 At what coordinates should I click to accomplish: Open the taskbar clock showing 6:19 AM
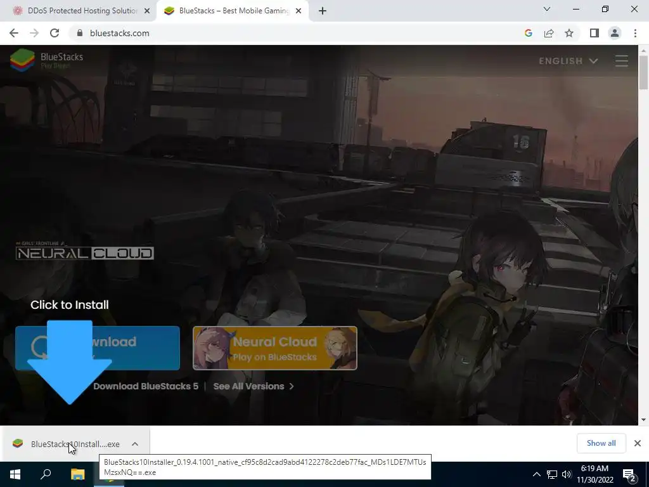tap(594, 474)
